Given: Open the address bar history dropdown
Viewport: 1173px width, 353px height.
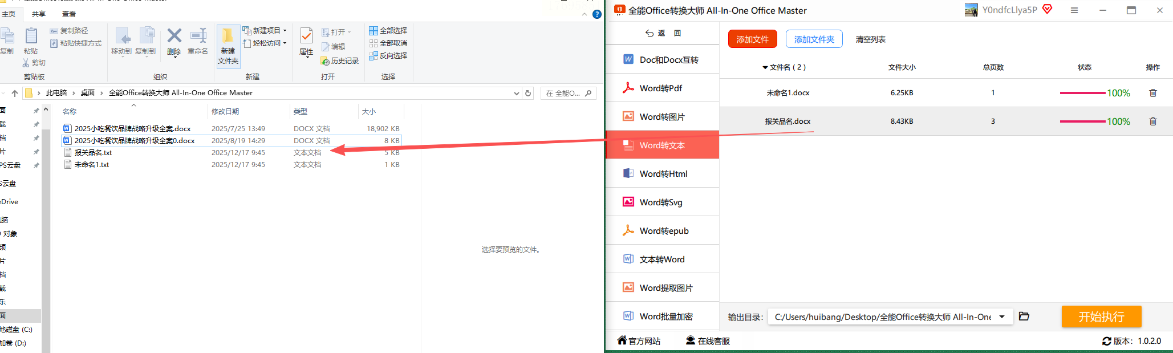Looking at the screenshot, I should pyautogui.click(x=517, y=93).
